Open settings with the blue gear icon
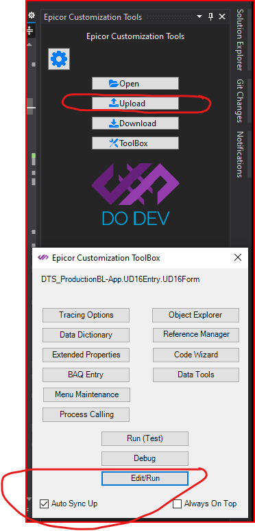 click(x=59, y=59)
